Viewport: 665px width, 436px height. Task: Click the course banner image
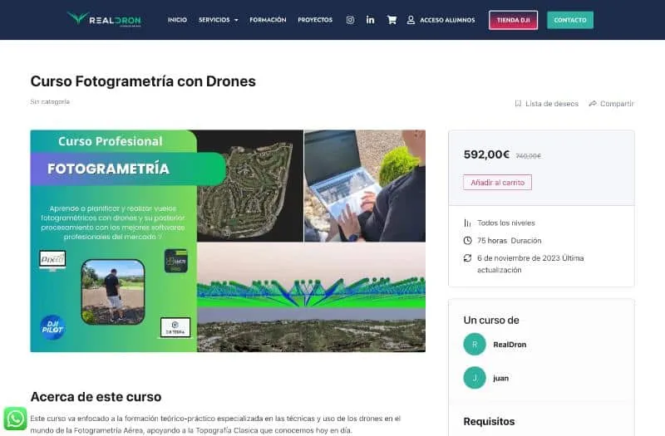[228, 241]
